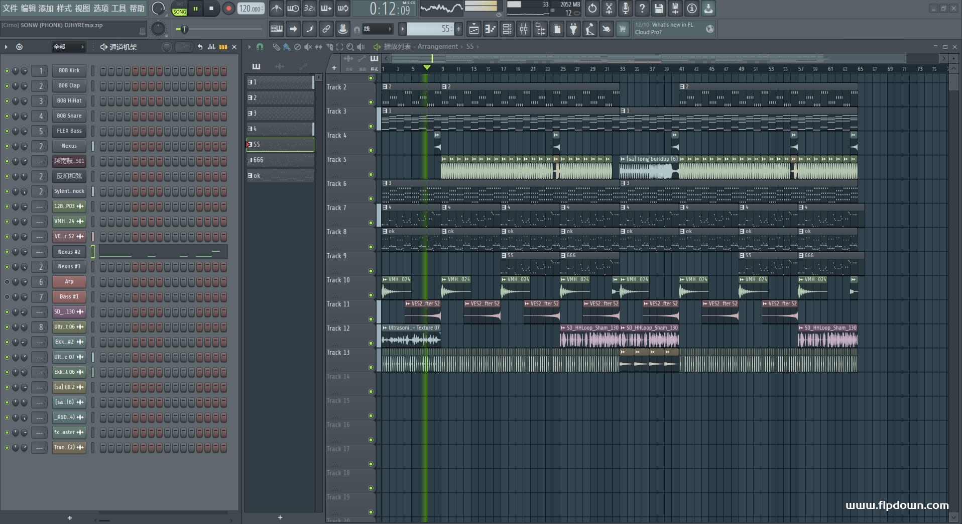Viewport: 962px width, 524px height.
Task: Click the FLEX Bass channel button
Action: (69, 131)
